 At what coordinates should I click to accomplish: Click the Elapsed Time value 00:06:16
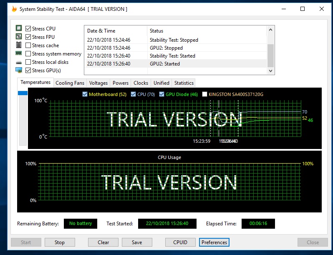(258, 224)
